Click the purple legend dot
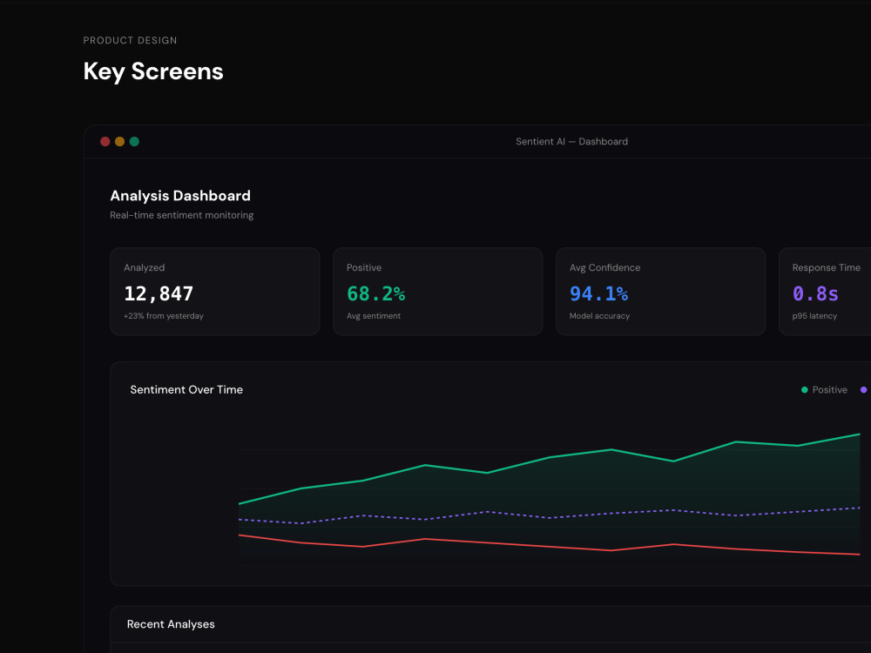The image size is (871, 653). pyautogui.click(x=864, y=390)
